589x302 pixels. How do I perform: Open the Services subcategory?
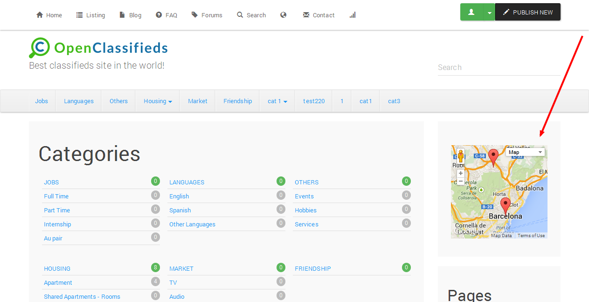(306, 225)
